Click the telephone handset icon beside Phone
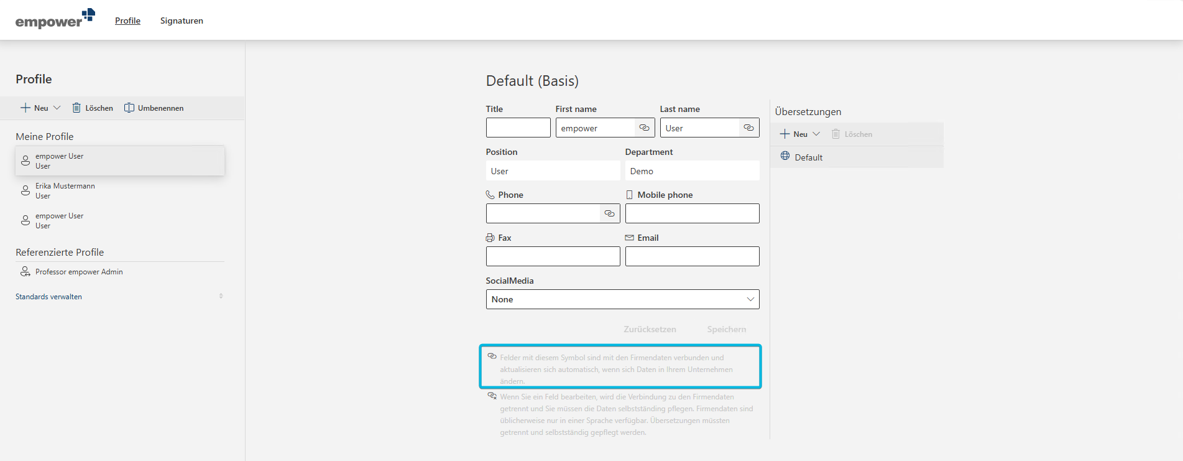Screen dimensions: 1183x461 (490, 194)
